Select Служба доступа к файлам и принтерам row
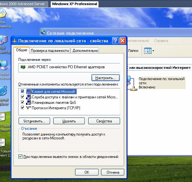The width and height of the screenshot is (192, 182). [75, 97]
